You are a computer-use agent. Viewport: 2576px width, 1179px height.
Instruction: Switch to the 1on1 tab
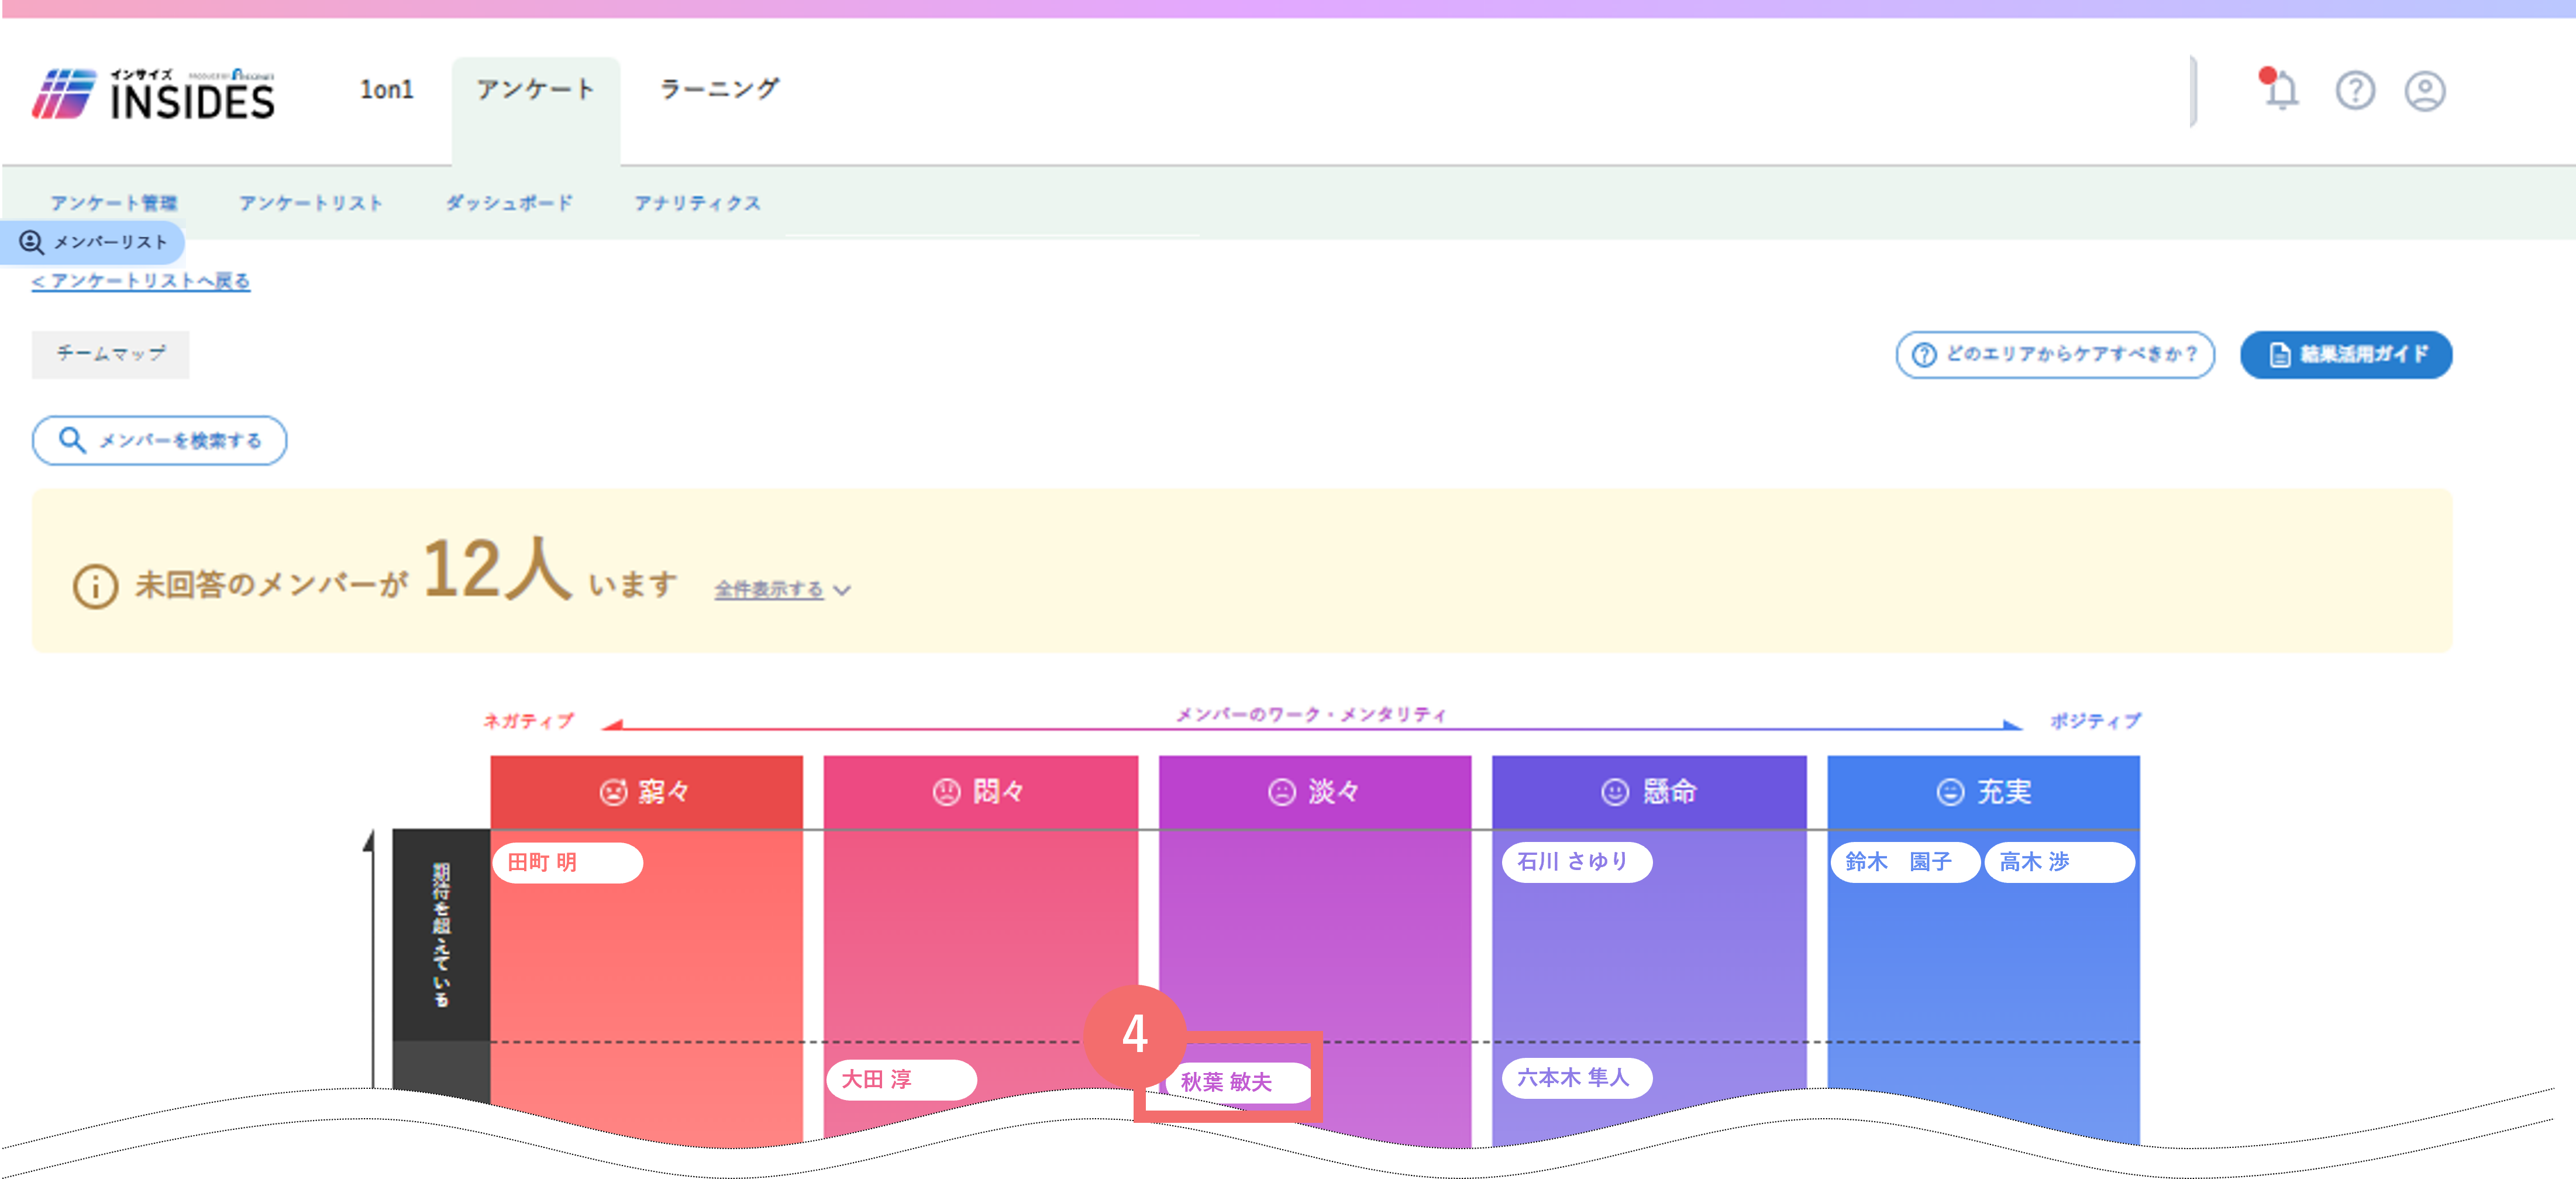coord(387,90)
